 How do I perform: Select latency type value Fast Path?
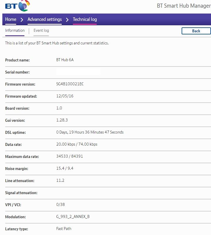(64, 229)
